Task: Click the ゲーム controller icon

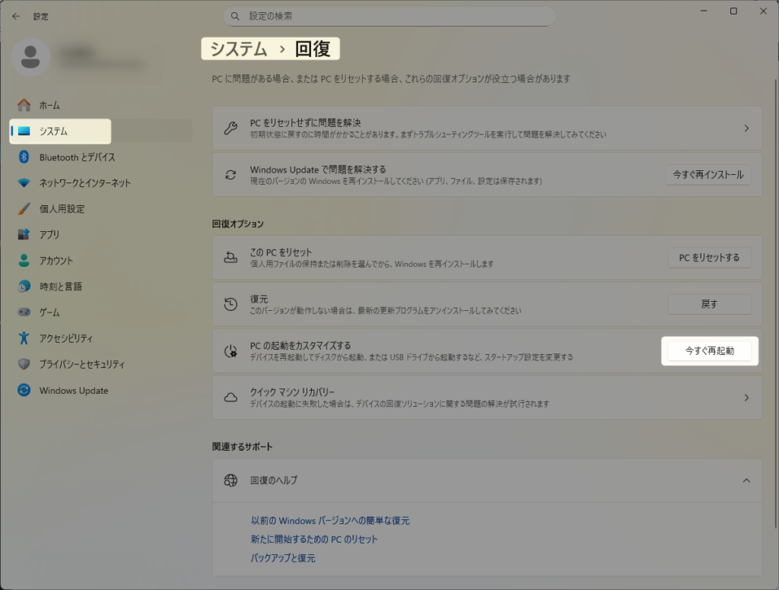Action: tap(24, 312)
